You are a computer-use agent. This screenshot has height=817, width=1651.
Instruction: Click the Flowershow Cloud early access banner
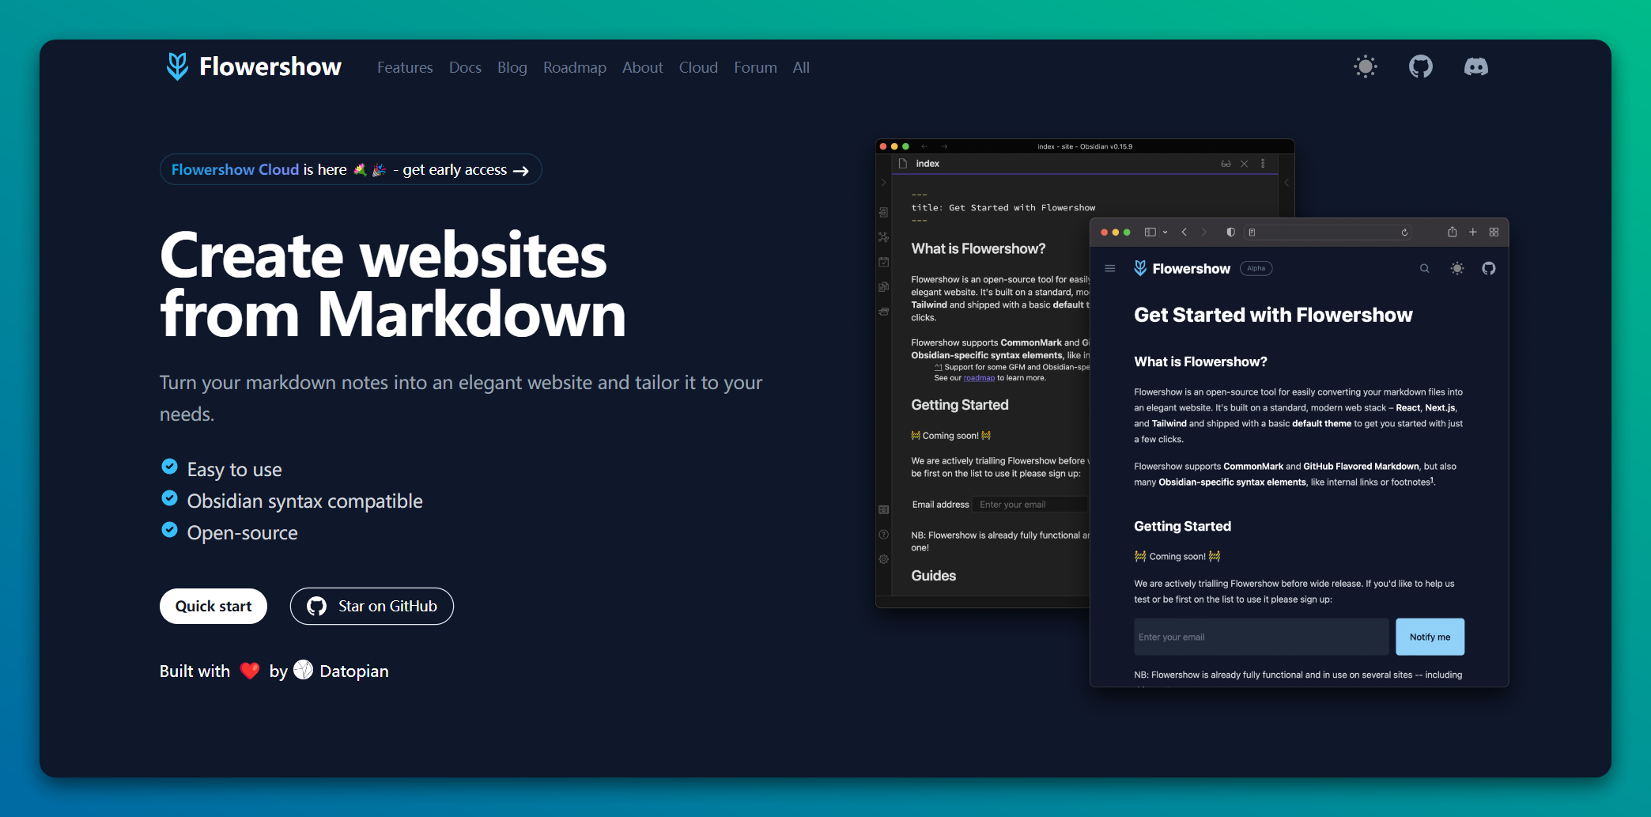coord(350,169)
